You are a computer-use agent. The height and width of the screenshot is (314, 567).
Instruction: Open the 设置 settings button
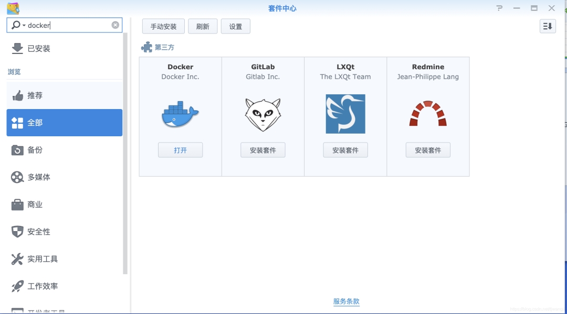click(235, 26)
